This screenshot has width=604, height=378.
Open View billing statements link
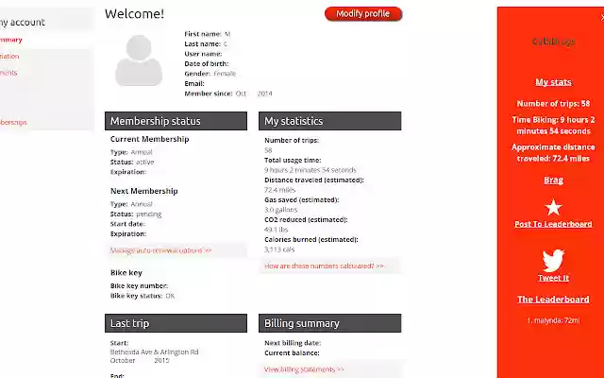click(x=304, y=369)
